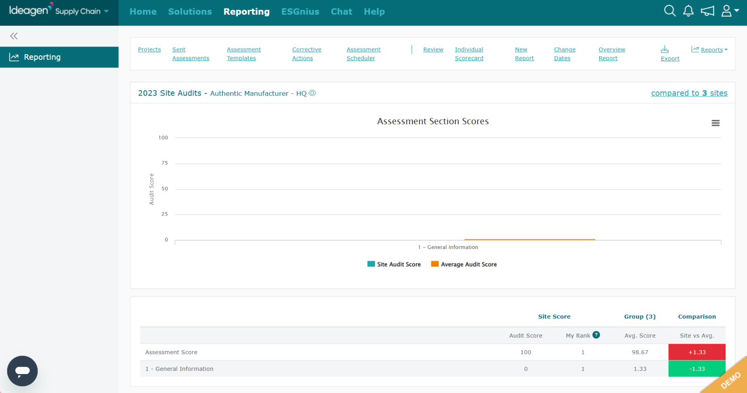Select Reporting in the left sidebar

click(x=59, y=57)
